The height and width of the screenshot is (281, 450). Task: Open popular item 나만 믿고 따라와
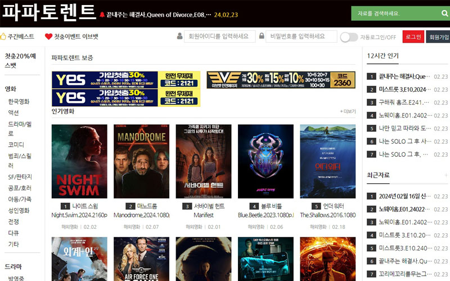(404, 128)
